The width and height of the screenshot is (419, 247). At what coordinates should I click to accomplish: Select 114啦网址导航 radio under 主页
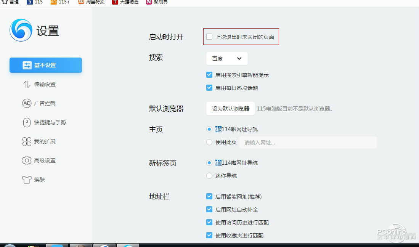click(209, 129)
